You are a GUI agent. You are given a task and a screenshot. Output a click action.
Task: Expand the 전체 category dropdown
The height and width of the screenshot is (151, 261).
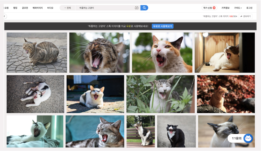[x=68, y=8]
